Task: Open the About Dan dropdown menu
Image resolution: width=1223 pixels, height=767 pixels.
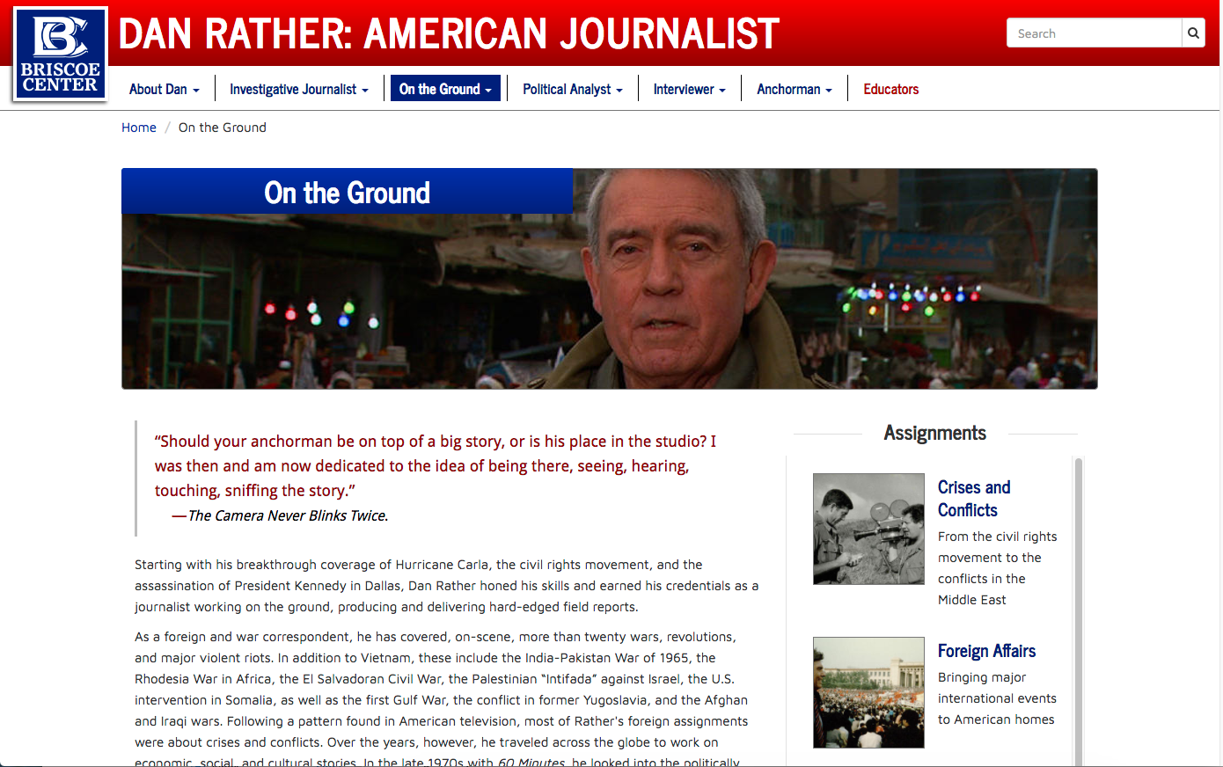Action: [165, 89]
